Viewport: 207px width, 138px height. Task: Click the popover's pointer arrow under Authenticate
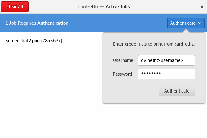tap(186, 31)
